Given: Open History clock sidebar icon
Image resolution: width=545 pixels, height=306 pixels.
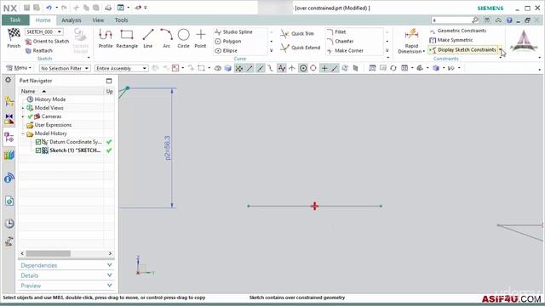Looking at the screenshot, I should (x=9, y=223).
